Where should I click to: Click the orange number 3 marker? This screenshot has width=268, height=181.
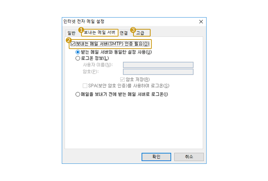[x=133, y=30]
